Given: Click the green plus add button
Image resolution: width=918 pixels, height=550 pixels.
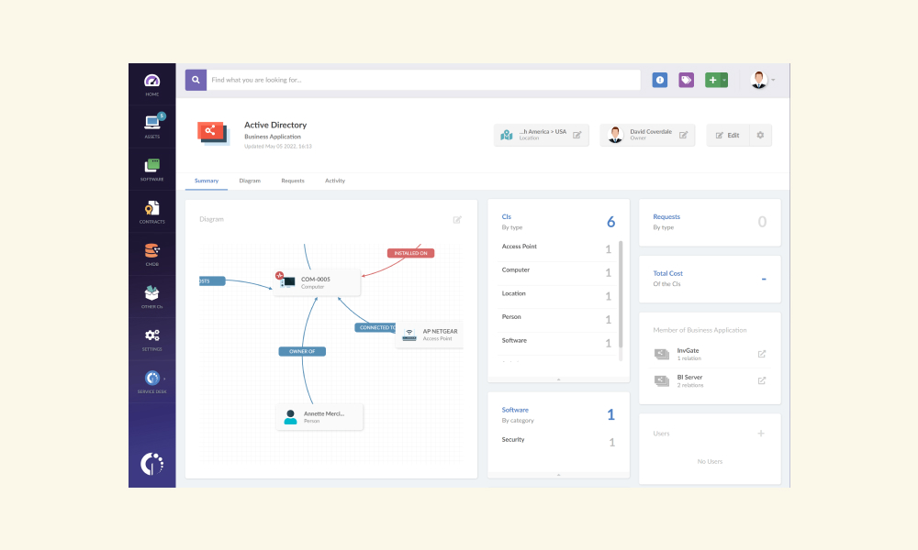Looking at the screenshot, I should point(712,80).
